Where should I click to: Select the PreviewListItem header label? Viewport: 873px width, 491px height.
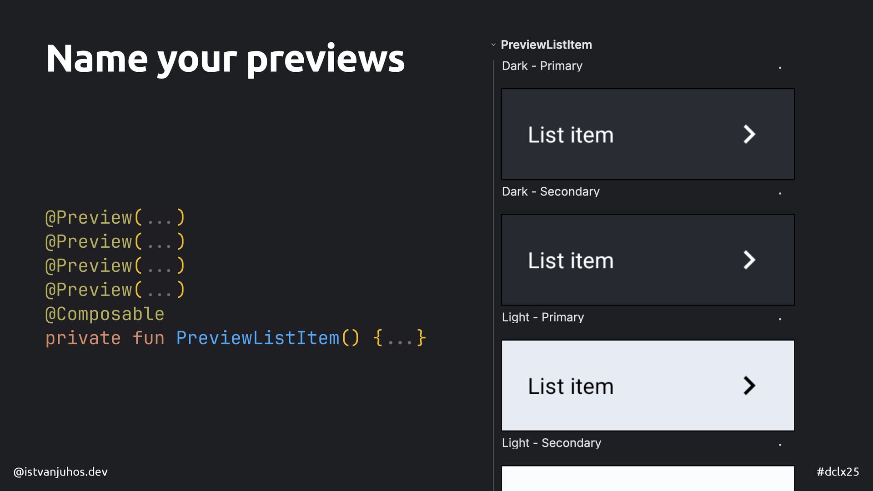tap(546, 45)
